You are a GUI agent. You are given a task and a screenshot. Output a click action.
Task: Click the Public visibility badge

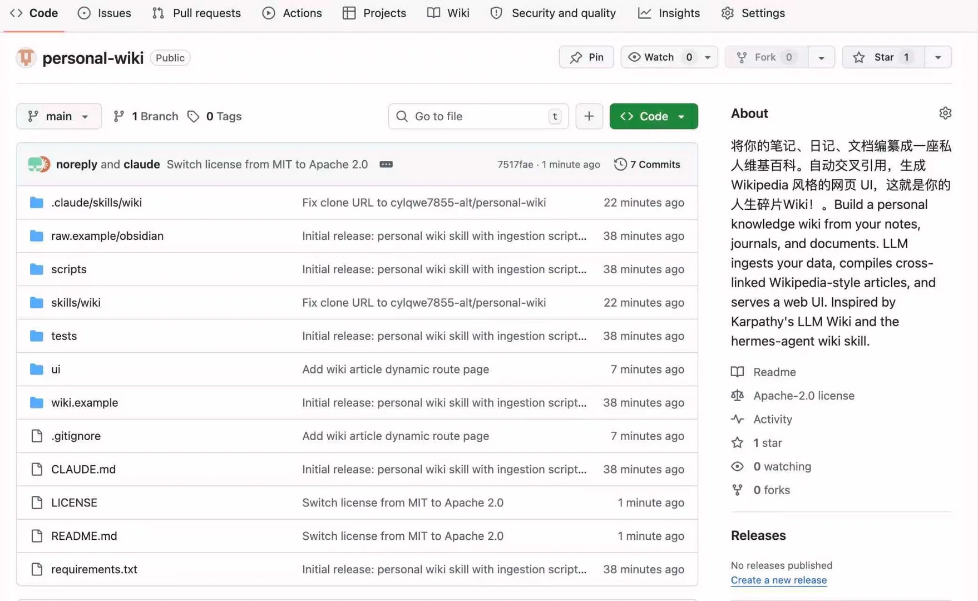click(x=170, y=58)
